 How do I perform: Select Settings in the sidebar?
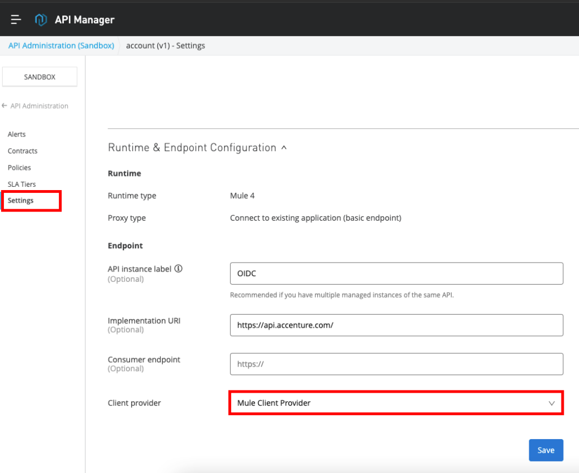pos(20,200)
